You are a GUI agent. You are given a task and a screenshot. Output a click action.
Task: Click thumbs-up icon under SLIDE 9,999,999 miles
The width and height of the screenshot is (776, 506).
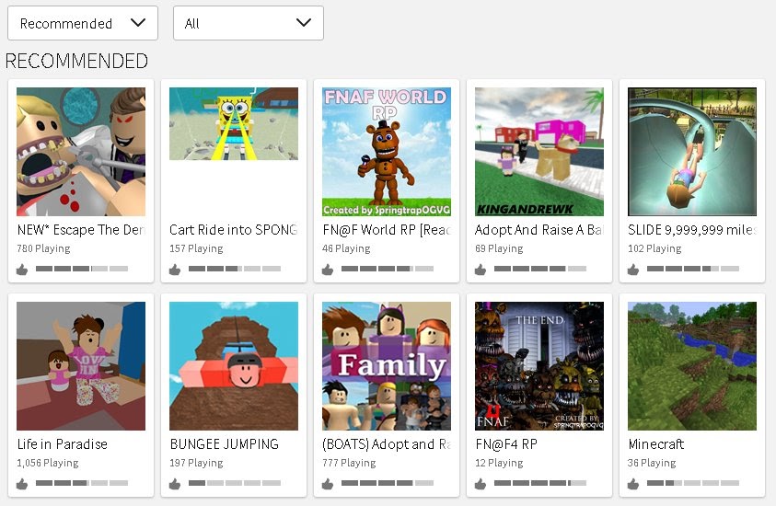click(x=633, y=269)
